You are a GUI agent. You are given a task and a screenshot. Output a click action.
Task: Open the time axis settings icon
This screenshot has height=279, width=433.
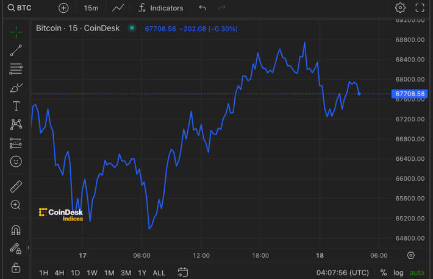411,255
